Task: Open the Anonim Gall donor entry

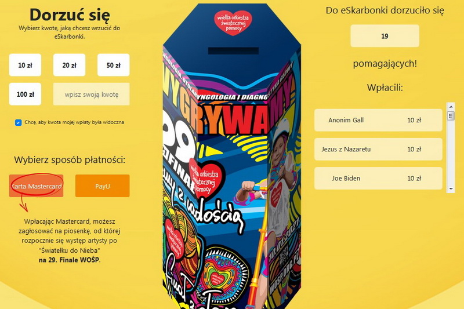Action: pyautogui.click(x=378, y=120)
